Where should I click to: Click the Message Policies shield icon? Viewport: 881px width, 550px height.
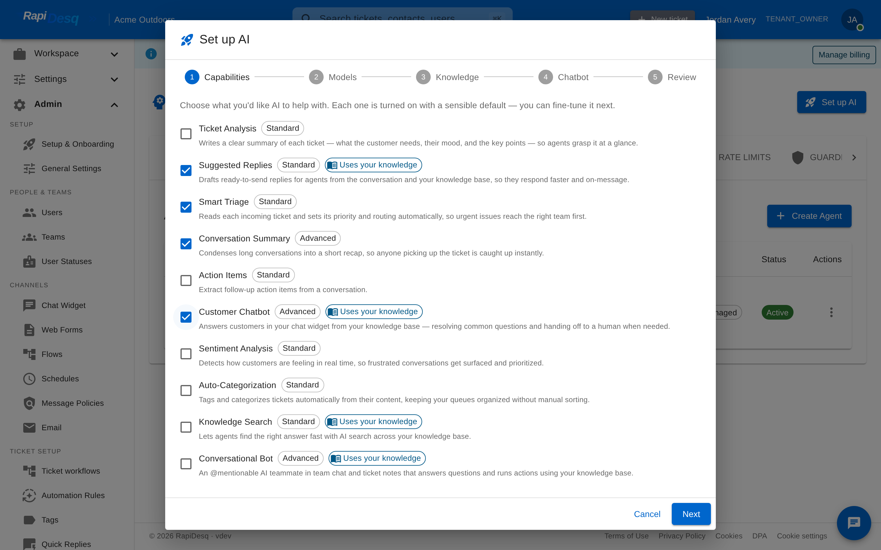pos(29,403)
